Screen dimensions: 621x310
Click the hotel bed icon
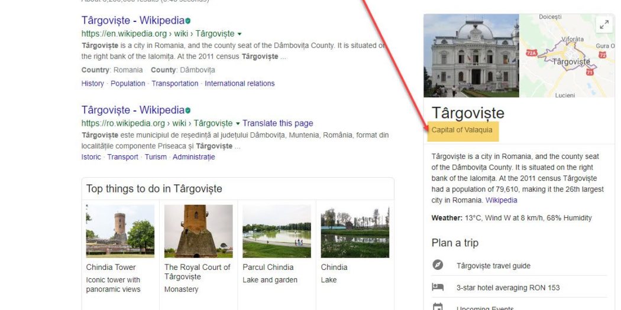pos(438,288)
